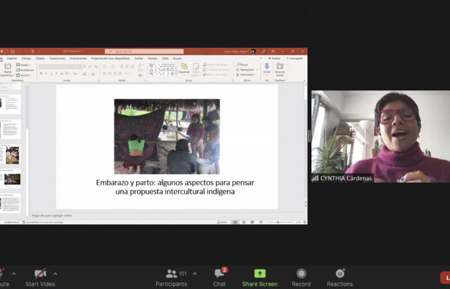The width and height of the screenshot is (450, 289).
Task: Expand the shapes gallery more arrow
Action: tap(176, 74)
